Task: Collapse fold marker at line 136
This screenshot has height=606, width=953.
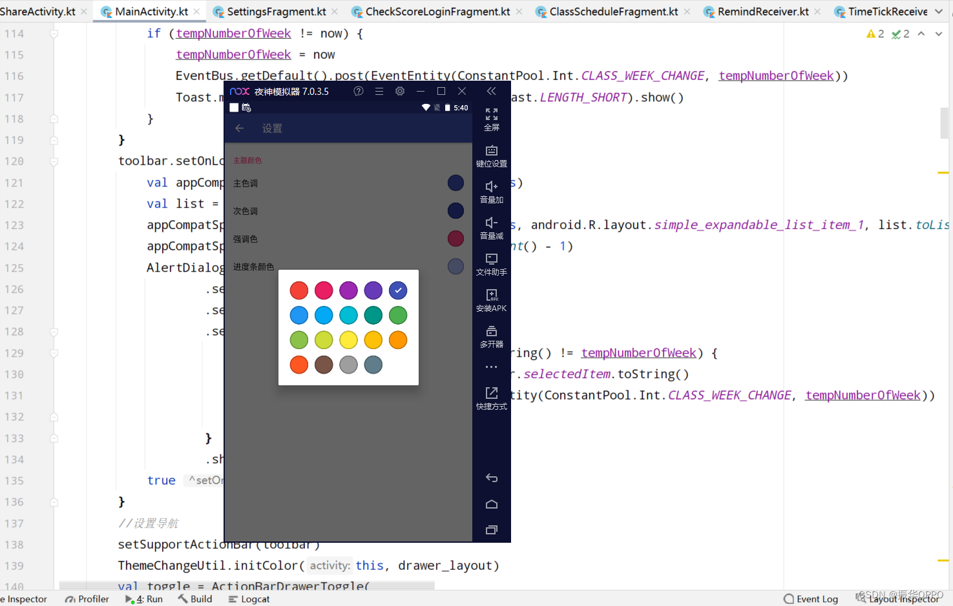Action: point(54,502)
